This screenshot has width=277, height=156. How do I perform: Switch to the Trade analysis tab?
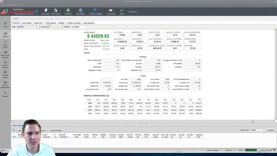click(x=50, y=23)
